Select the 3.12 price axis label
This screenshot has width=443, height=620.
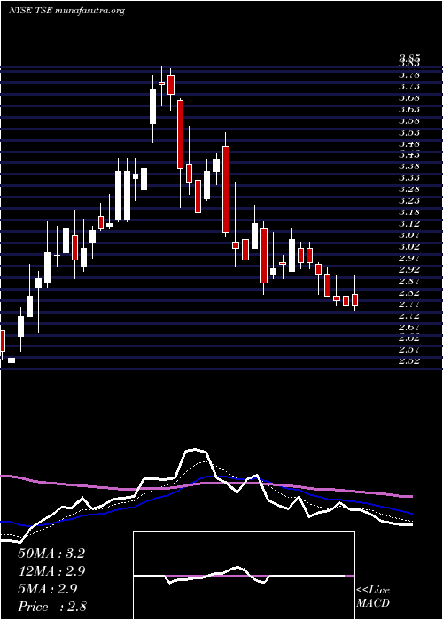[x=409, y=223]
